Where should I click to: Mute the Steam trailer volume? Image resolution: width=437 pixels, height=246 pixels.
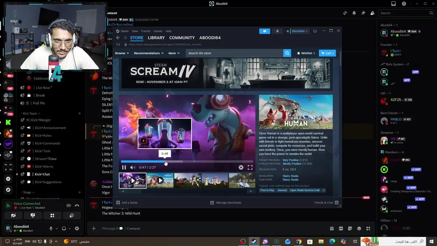133,167
